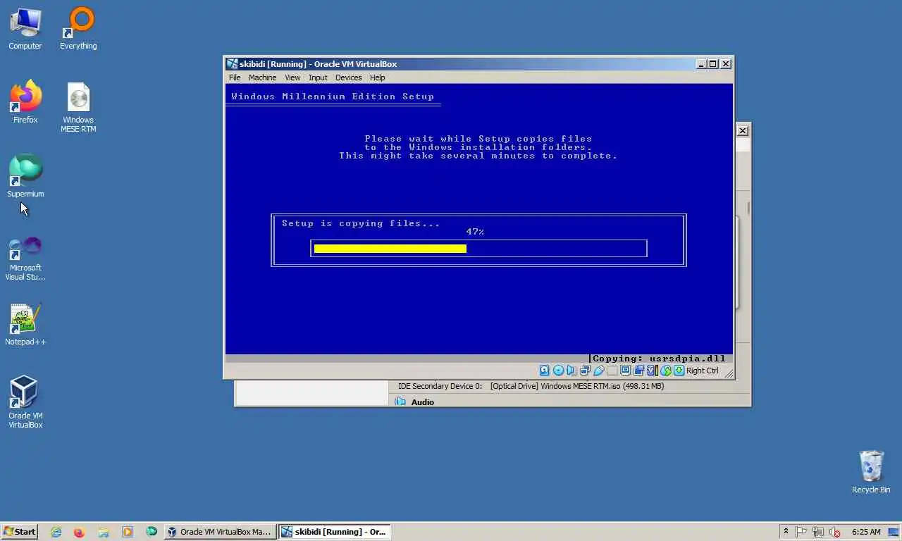
Task: Click the audio speaker indicator in VM status bar
Action: 572,371
